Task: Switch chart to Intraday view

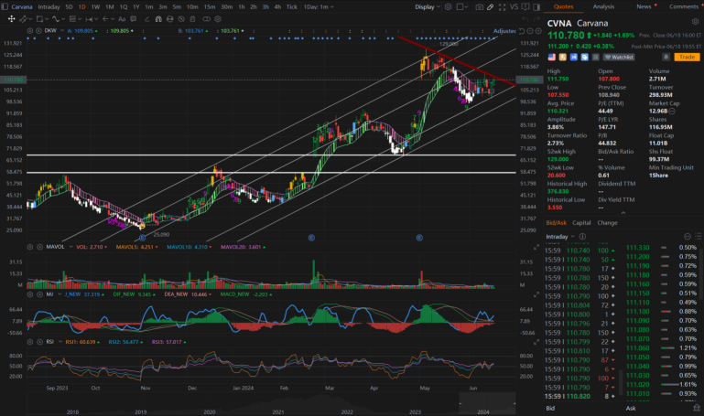Action: coord(49,6)
